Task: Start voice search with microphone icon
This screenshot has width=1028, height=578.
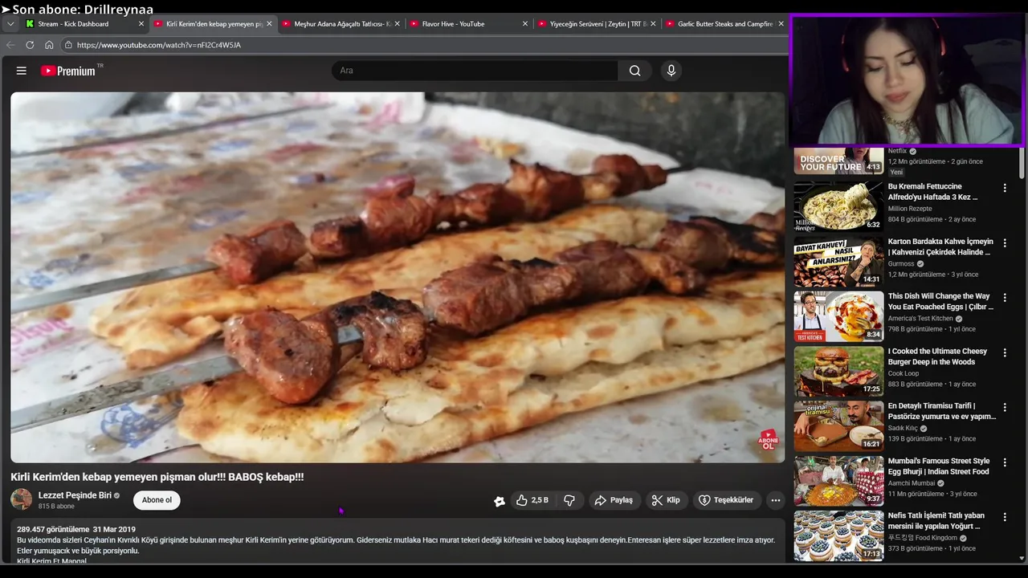Action: click(671, 71)
